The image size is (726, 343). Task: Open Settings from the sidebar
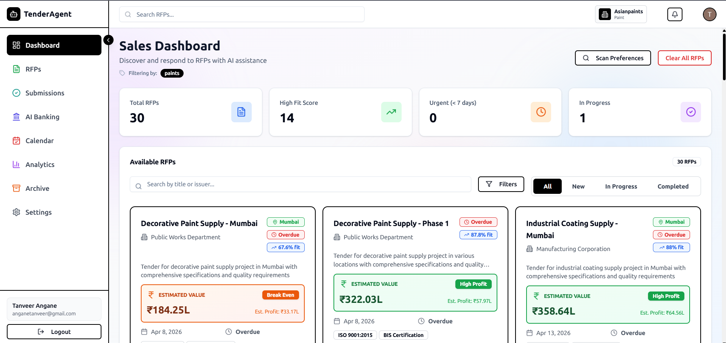coord(54,212)
